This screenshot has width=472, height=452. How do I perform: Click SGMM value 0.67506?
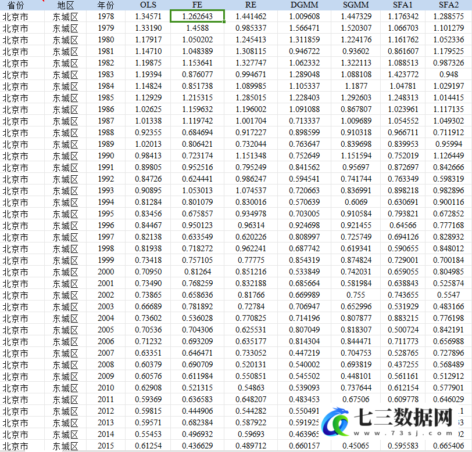356,400
